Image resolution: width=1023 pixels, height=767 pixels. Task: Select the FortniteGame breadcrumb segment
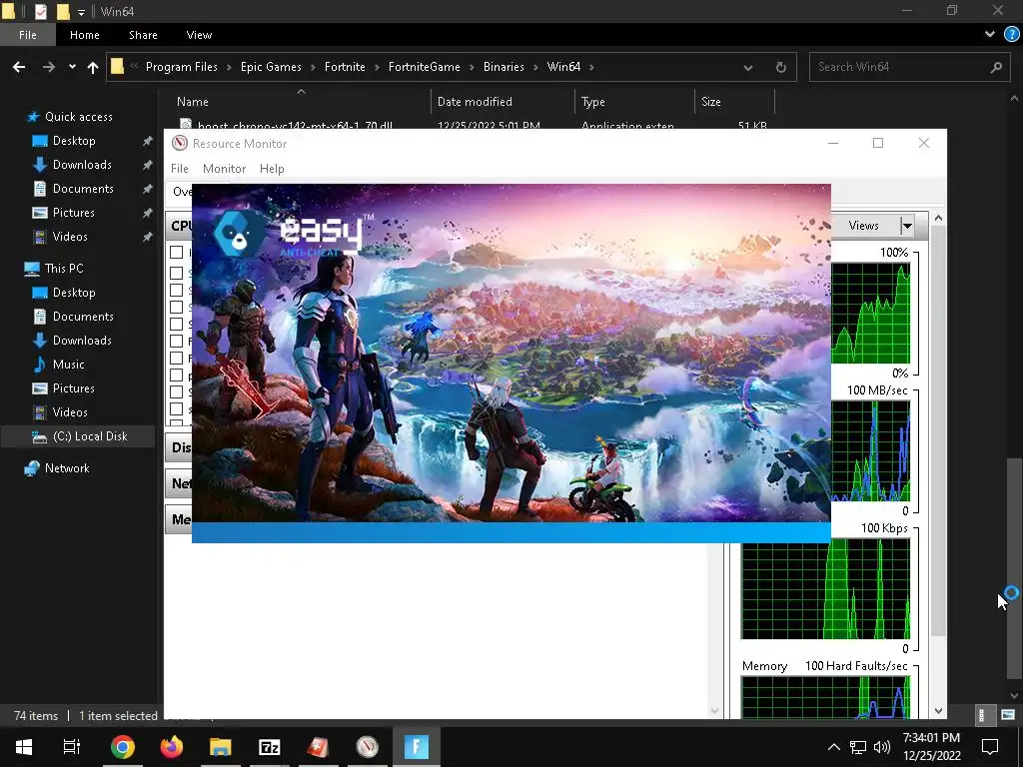[424, 67]
